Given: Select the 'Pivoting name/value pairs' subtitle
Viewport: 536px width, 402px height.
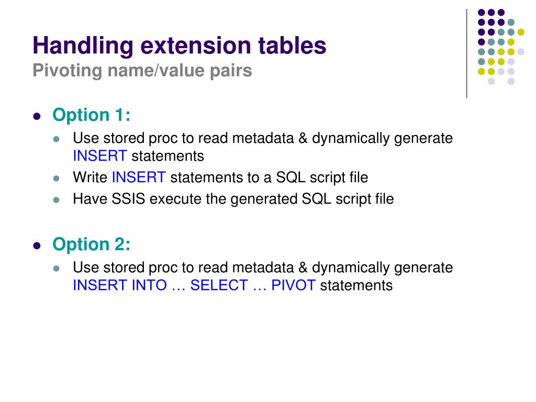Looking at the screenshot, I should (x=142, y=71).
